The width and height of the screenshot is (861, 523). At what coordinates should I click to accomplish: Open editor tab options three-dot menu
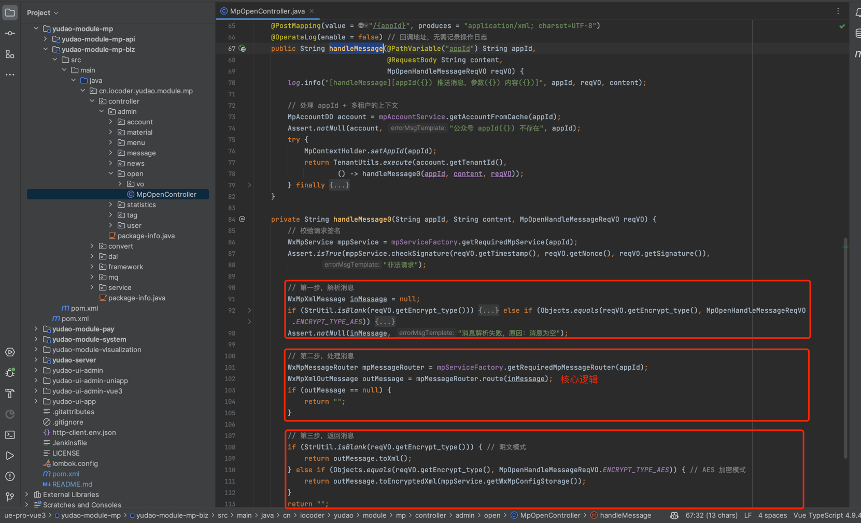[x=838, y=11]
